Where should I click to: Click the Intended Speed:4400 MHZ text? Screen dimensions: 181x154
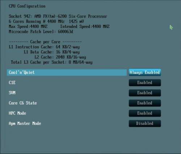[x=85, y=27]
